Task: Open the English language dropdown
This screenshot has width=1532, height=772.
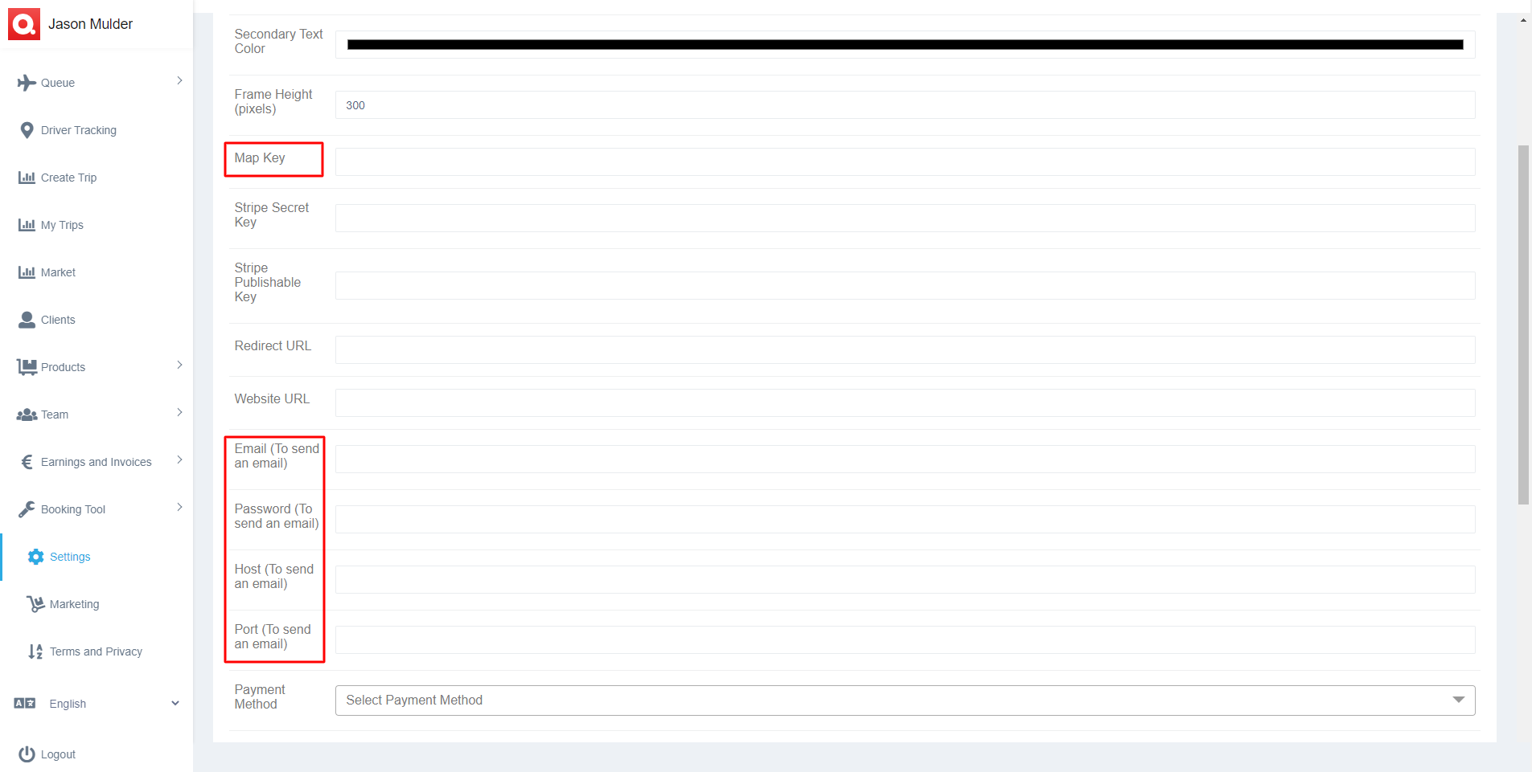Action: point(97,704)
